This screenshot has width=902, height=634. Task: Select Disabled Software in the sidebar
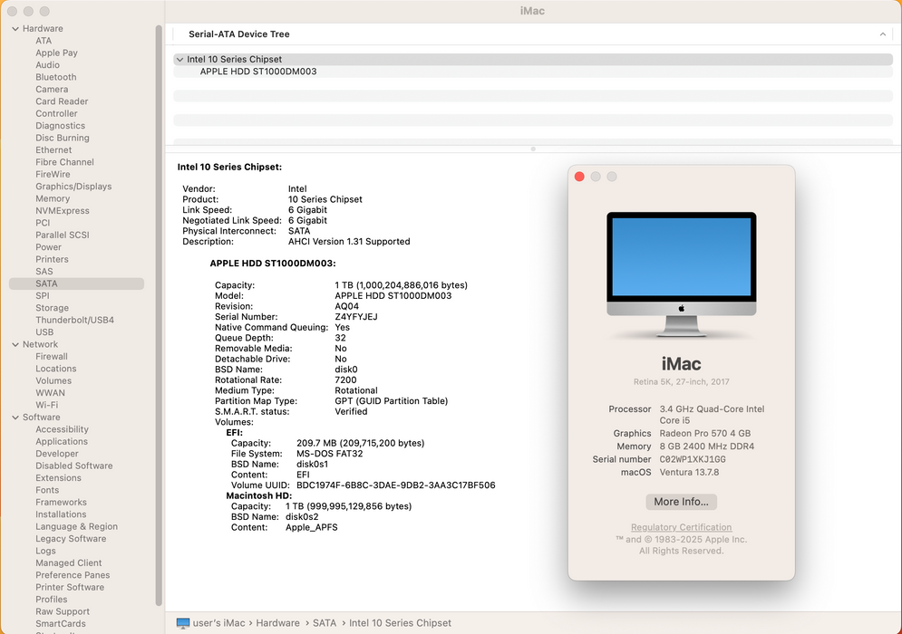click(x=74, y=466)
